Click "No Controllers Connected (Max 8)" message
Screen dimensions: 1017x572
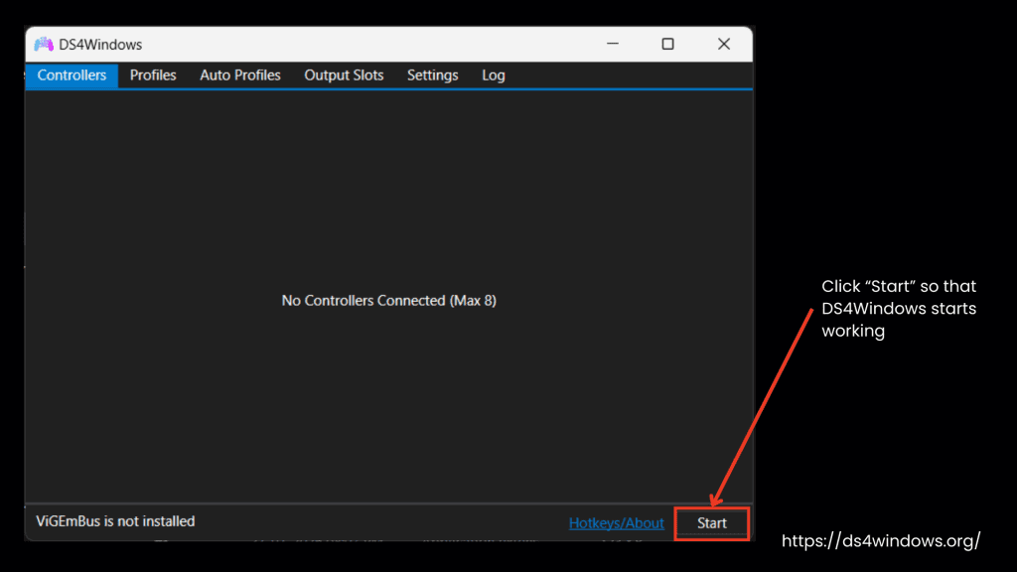coord(388,301)
